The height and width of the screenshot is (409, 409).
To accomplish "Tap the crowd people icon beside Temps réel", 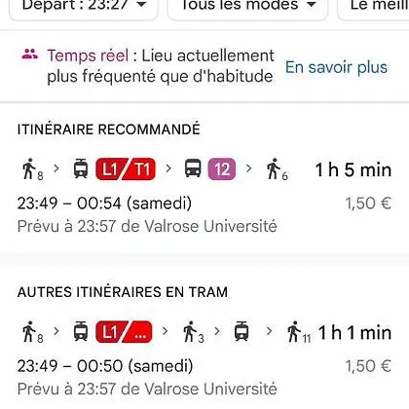I will [30, 55].
